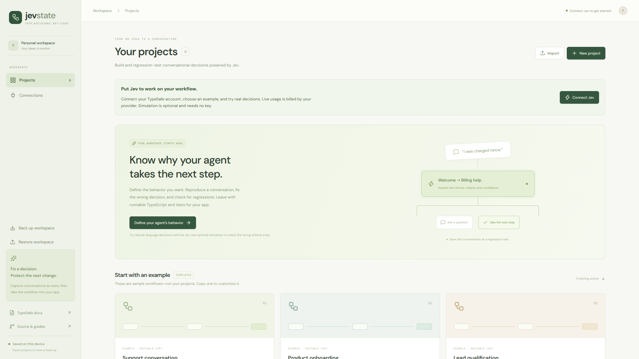Image resolution: width=639 pixels, height=359 pixels.
Task: Click the Import button
Action: pyautogui.click(x=549, y=53)
